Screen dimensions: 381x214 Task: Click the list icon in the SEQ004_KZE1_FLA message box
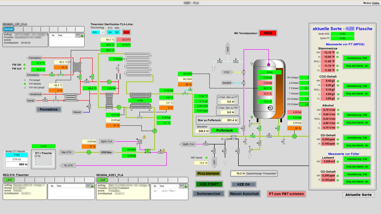[181, 186]
